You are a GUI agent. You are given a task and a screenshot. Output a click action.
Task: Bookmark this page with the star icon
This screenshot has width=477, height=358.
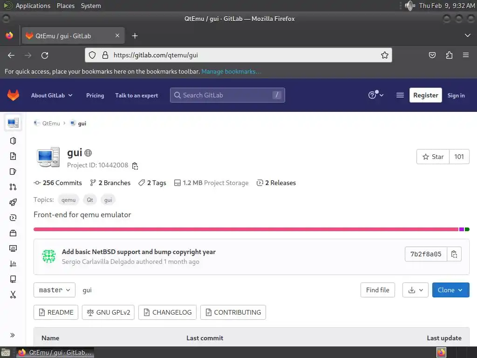(384, 55)
